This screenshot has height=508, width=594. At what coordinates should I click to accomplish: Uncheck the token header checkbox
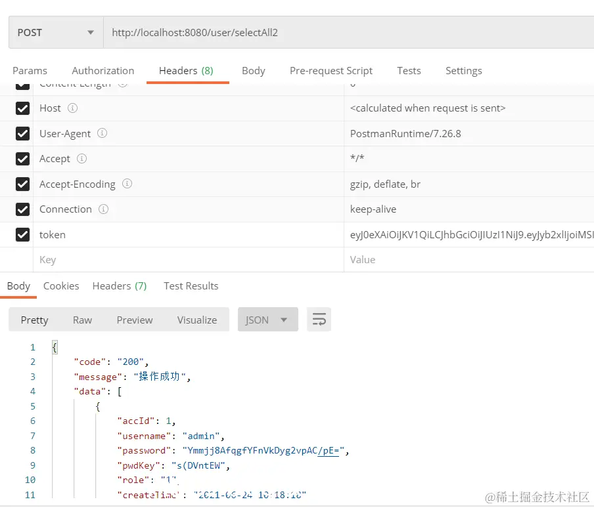tap(23, 234)
